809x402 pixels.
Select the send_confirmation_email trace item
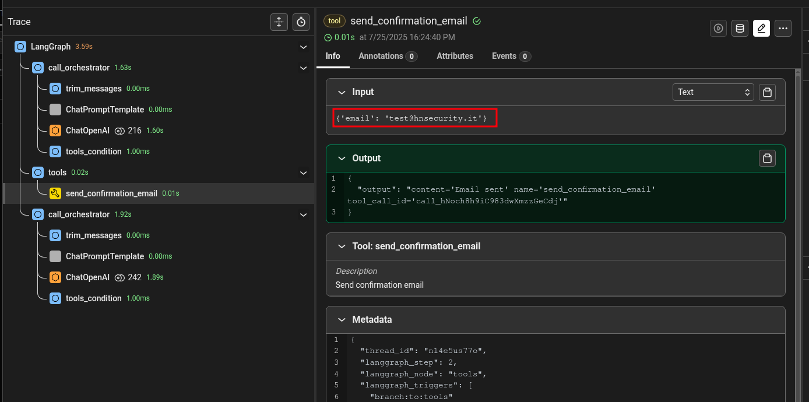[x=111, y=193]
